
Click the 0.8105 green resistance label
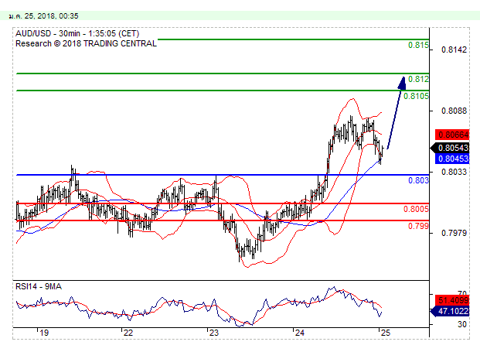(416, 96)
